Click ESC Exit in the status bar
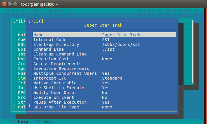 tap(44, 121)
